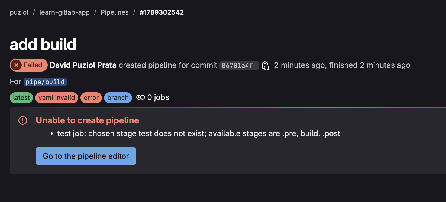Screen dimensions: 446x202
Task: Click the latest badge
Action: (21, 97)
